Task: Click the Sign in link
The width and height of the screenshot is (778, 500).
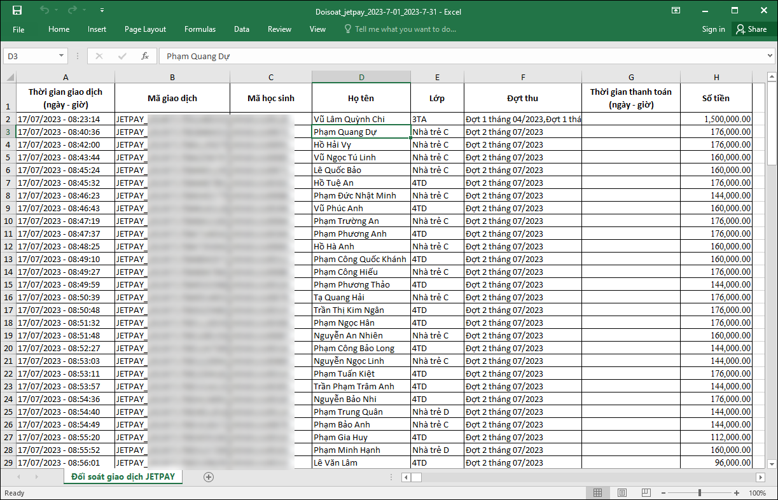Action: (x=713, y=29)
